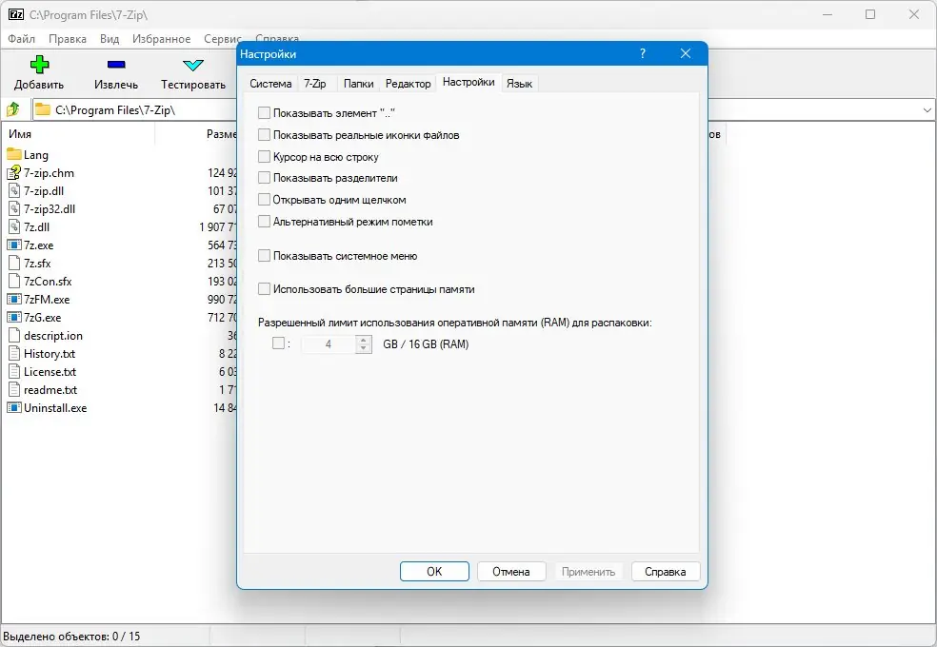937x647 pixels.
Task: Expand the address bar path dropdown
Action: pos(927,109)
